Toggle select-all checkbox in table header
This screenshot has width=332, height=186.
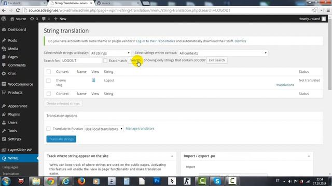[49, 71]
